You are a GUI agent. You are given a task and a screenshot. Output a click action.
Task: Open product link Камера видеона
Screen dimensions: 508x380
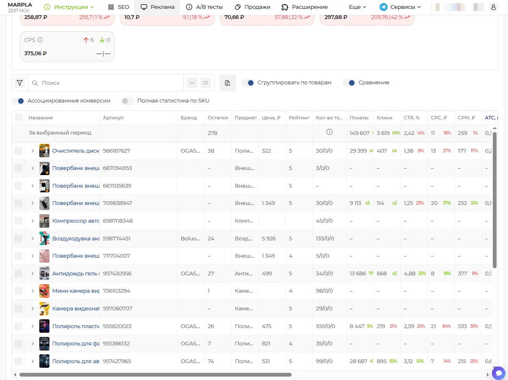76,308
